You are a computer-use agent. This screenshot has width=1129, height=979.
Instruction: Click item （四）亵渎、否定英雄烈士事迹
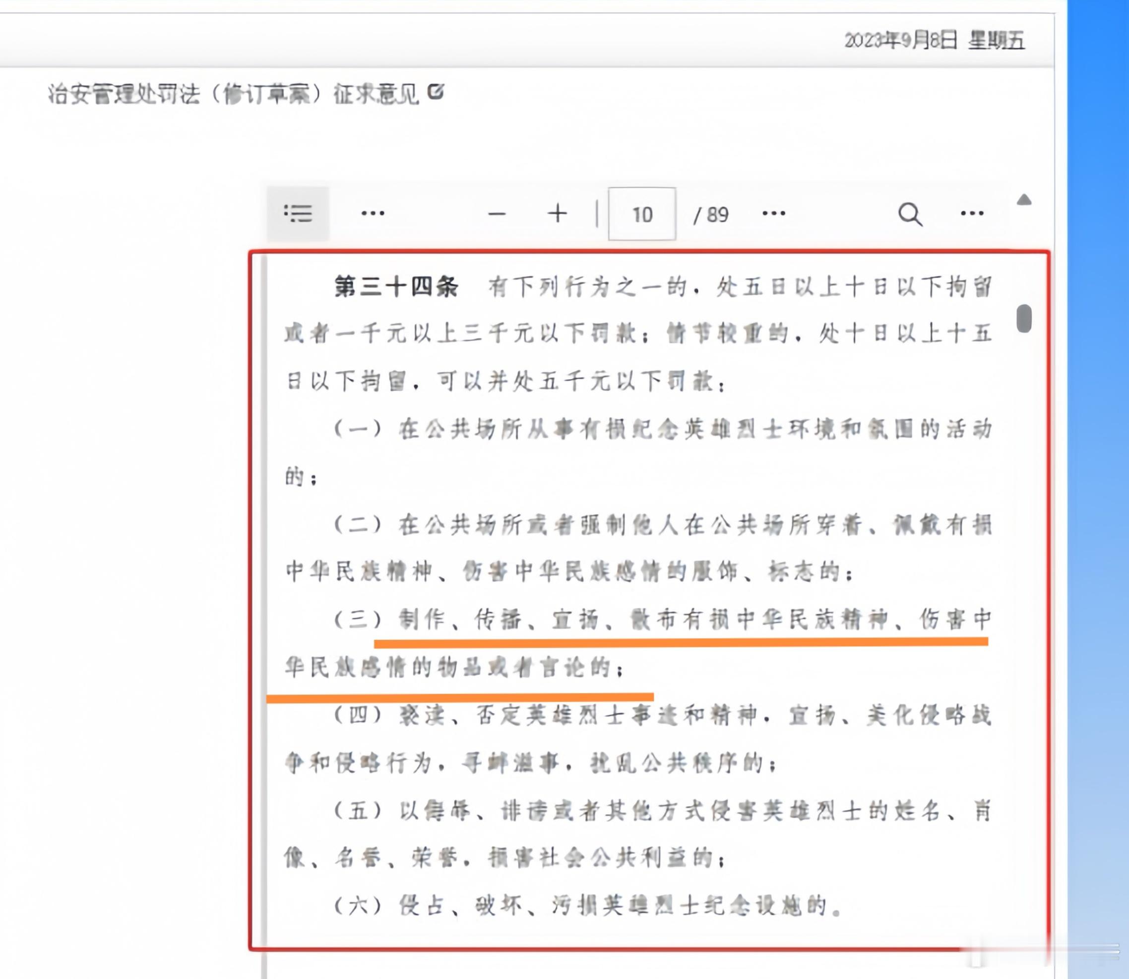(663, 714)
